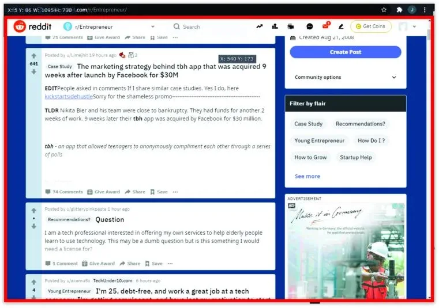The image size is (439, 308).
Task: Filter by How Do I ? flair
Action: point(372,140)
